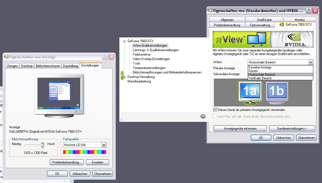Select the GeForce 7800 GTX tab

coord(296,25)
